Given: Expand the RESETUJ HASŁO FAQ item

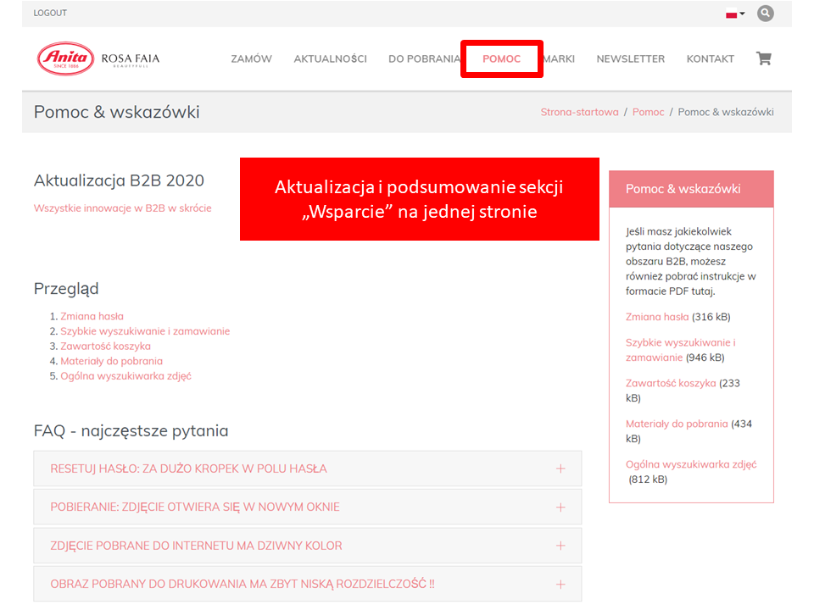Looking at the screenshot, I should 307,469.
